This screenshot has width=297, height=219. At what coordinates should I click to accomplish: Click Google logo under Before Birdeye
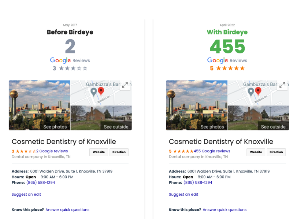60,60
